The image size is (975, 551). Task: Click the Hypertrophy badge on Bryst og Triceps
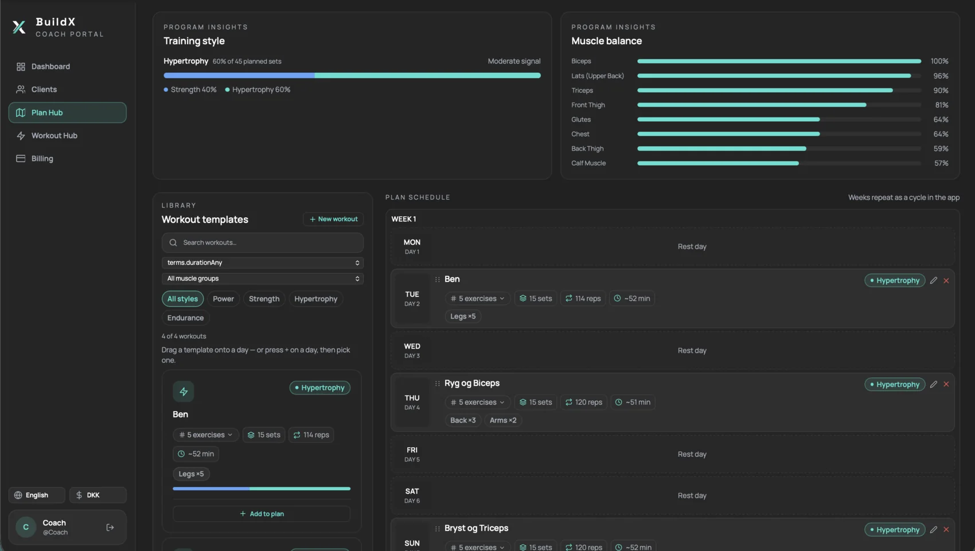(895, 529)
